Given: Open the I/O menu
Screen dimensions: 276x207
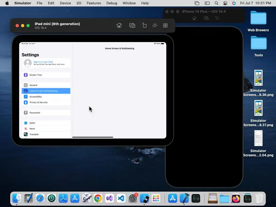Looking at the screenshot, I should [79, 3].
